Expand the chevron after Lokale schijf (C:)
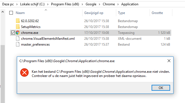This screenshot has width=185, height=103. tap(48, 4)
